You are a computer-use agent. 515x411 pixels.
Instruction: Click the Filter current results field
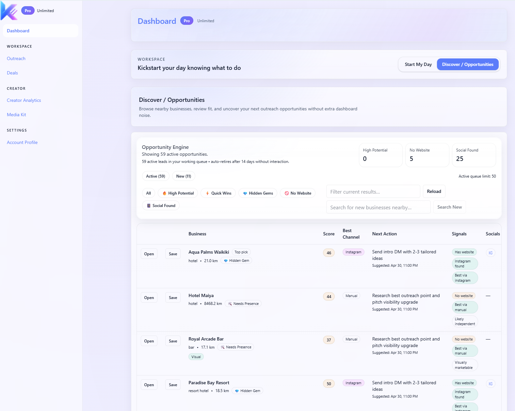click(x=373, y=192)
